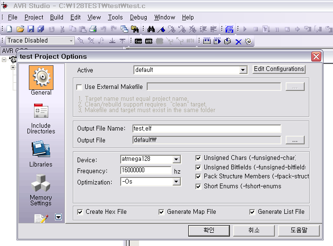The width and height of the screenshot is (333, 246).
Task: Click the Frequency input field
Action: (x=146, y=170)
